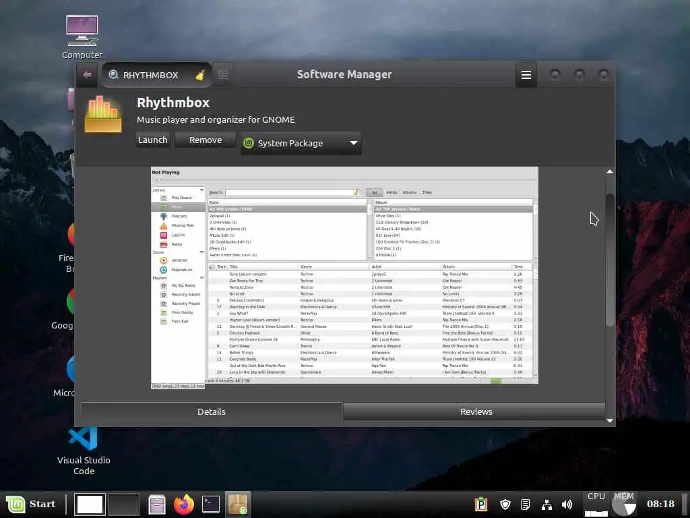Launch Firefox from the taskbar
The image size is (690, 518).
point(184,505)
